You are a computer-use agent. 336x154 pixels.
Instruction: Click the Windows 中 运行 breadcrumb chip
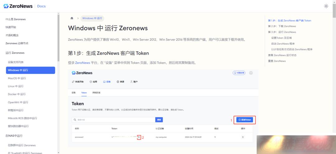pyautogui.click(x=92, y=18)
